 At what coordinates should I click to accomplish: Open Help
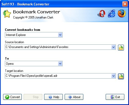click(54, 97)
